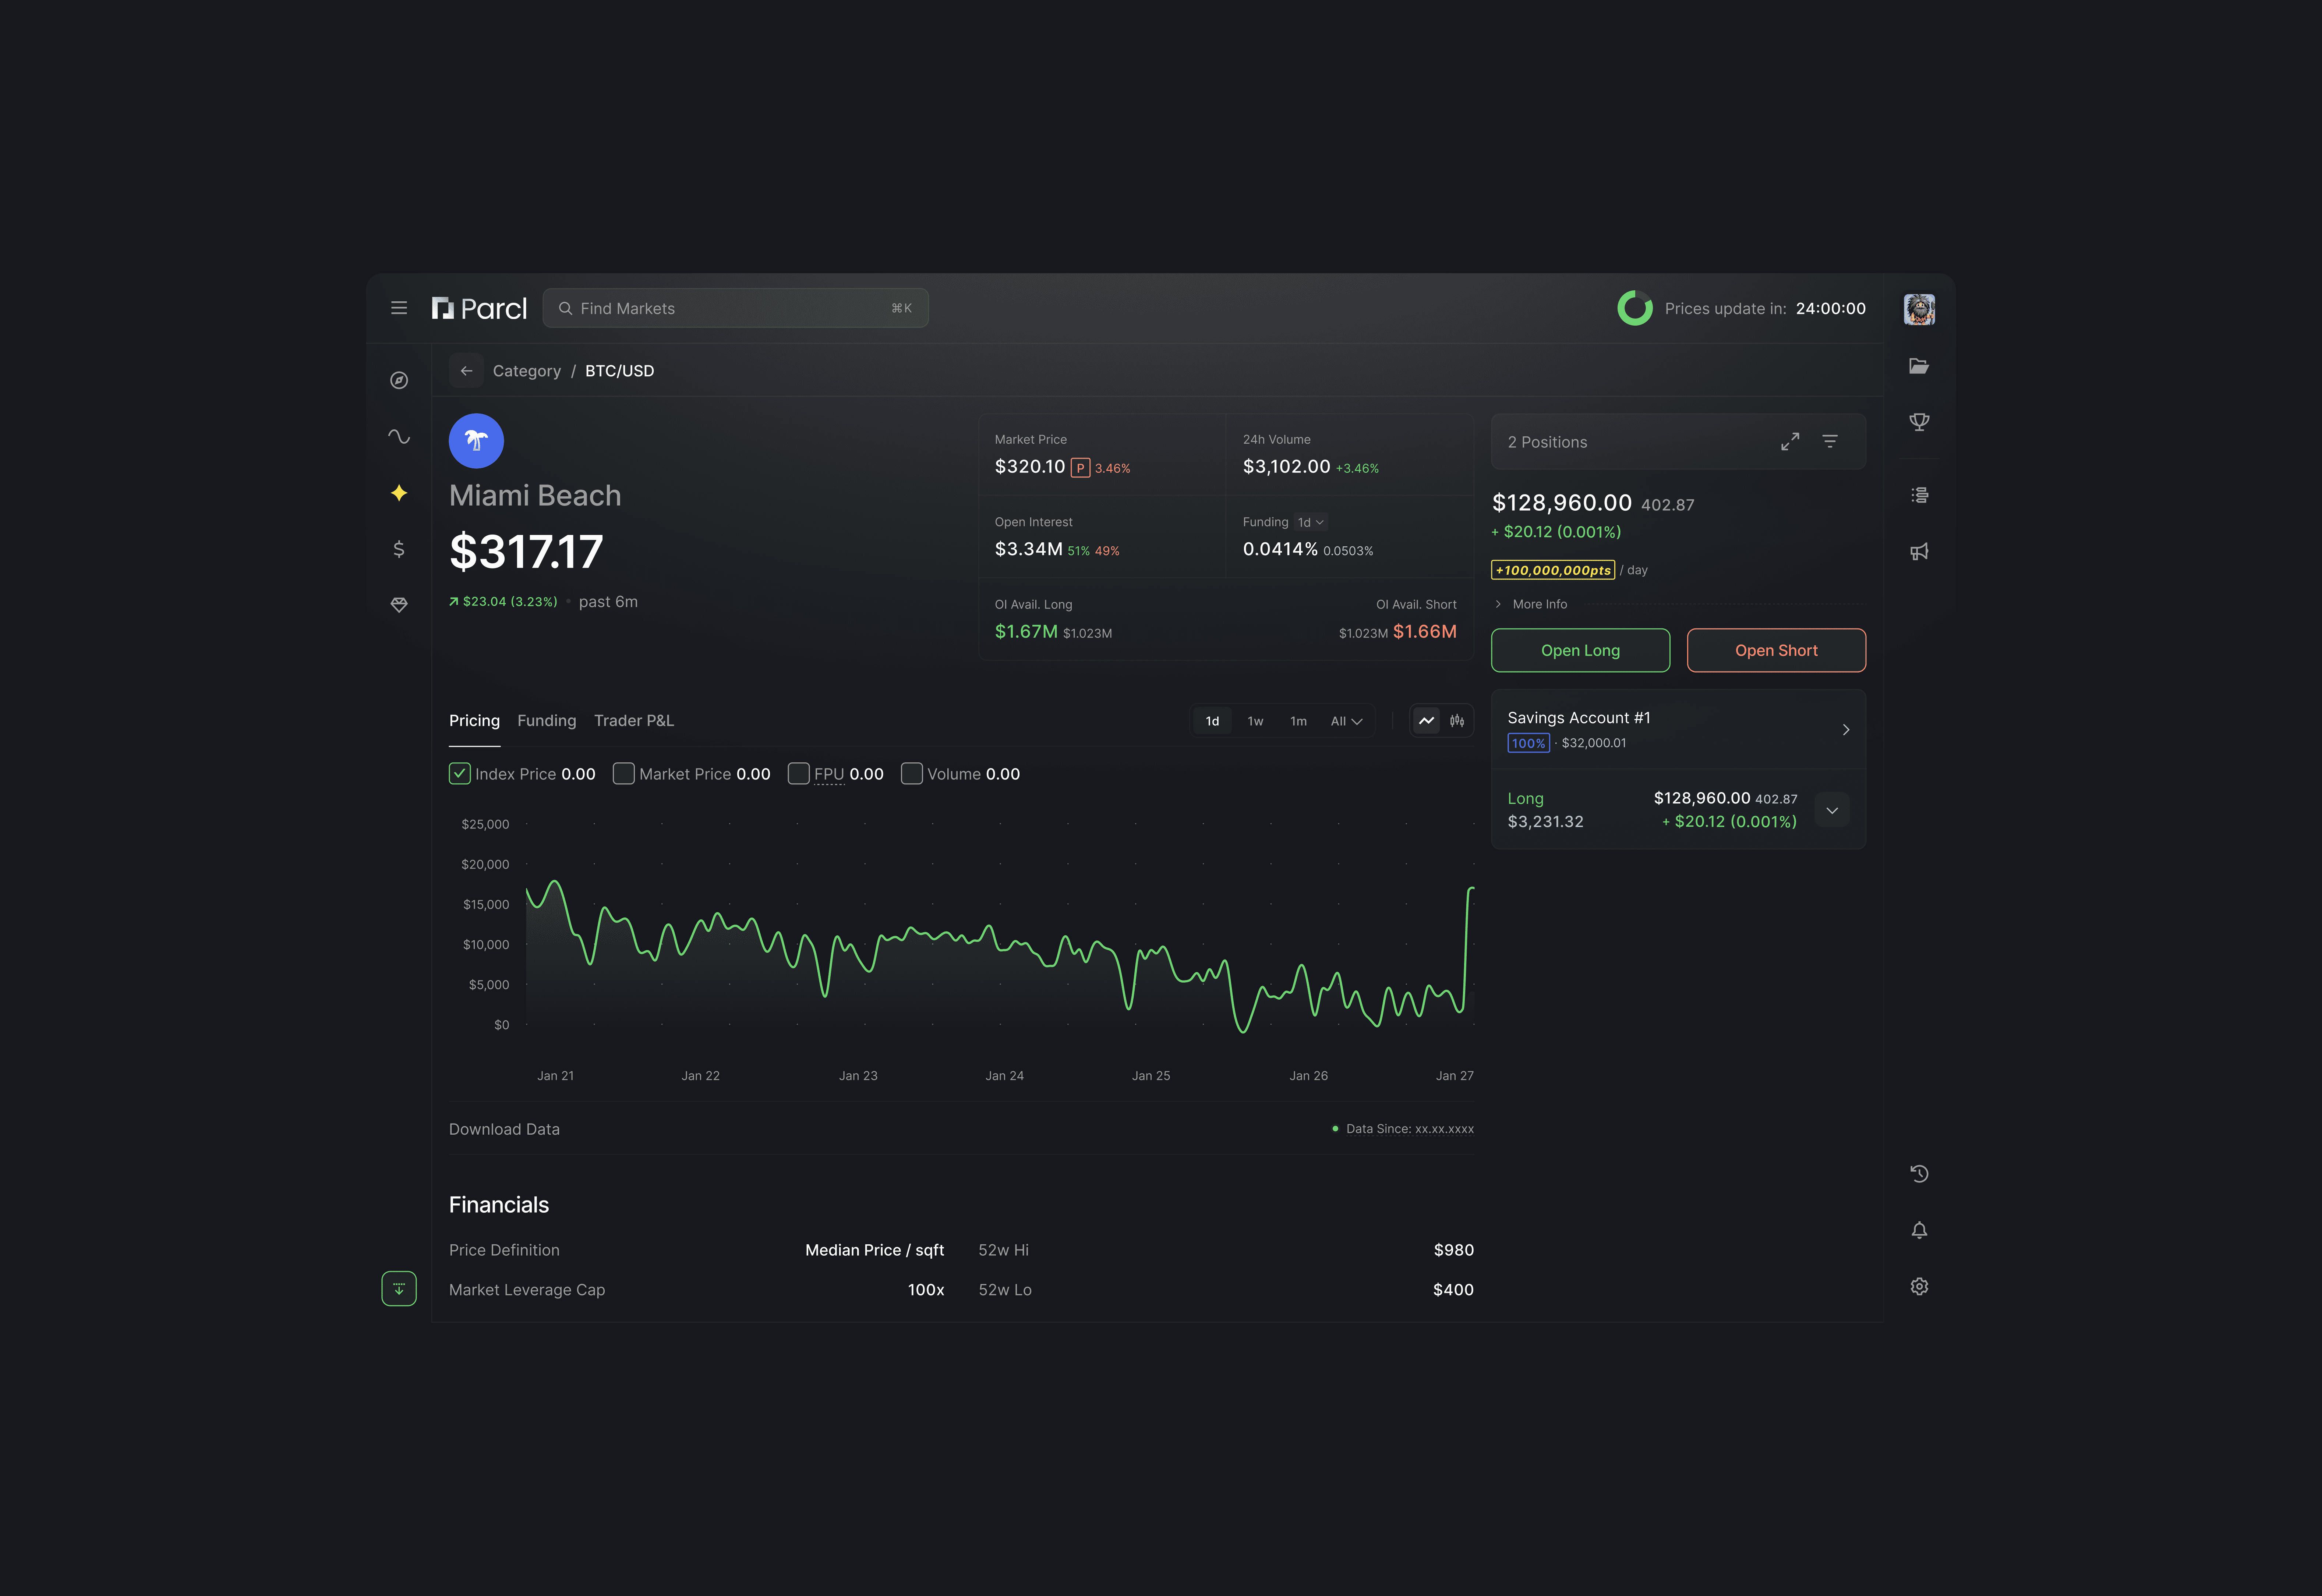Expand the Long position details chevron

1832,810
